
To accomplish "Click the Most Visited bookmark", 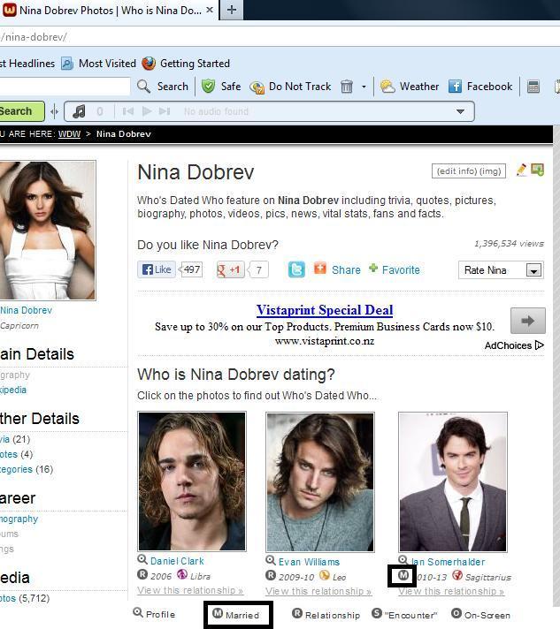I will coord(99,64).
